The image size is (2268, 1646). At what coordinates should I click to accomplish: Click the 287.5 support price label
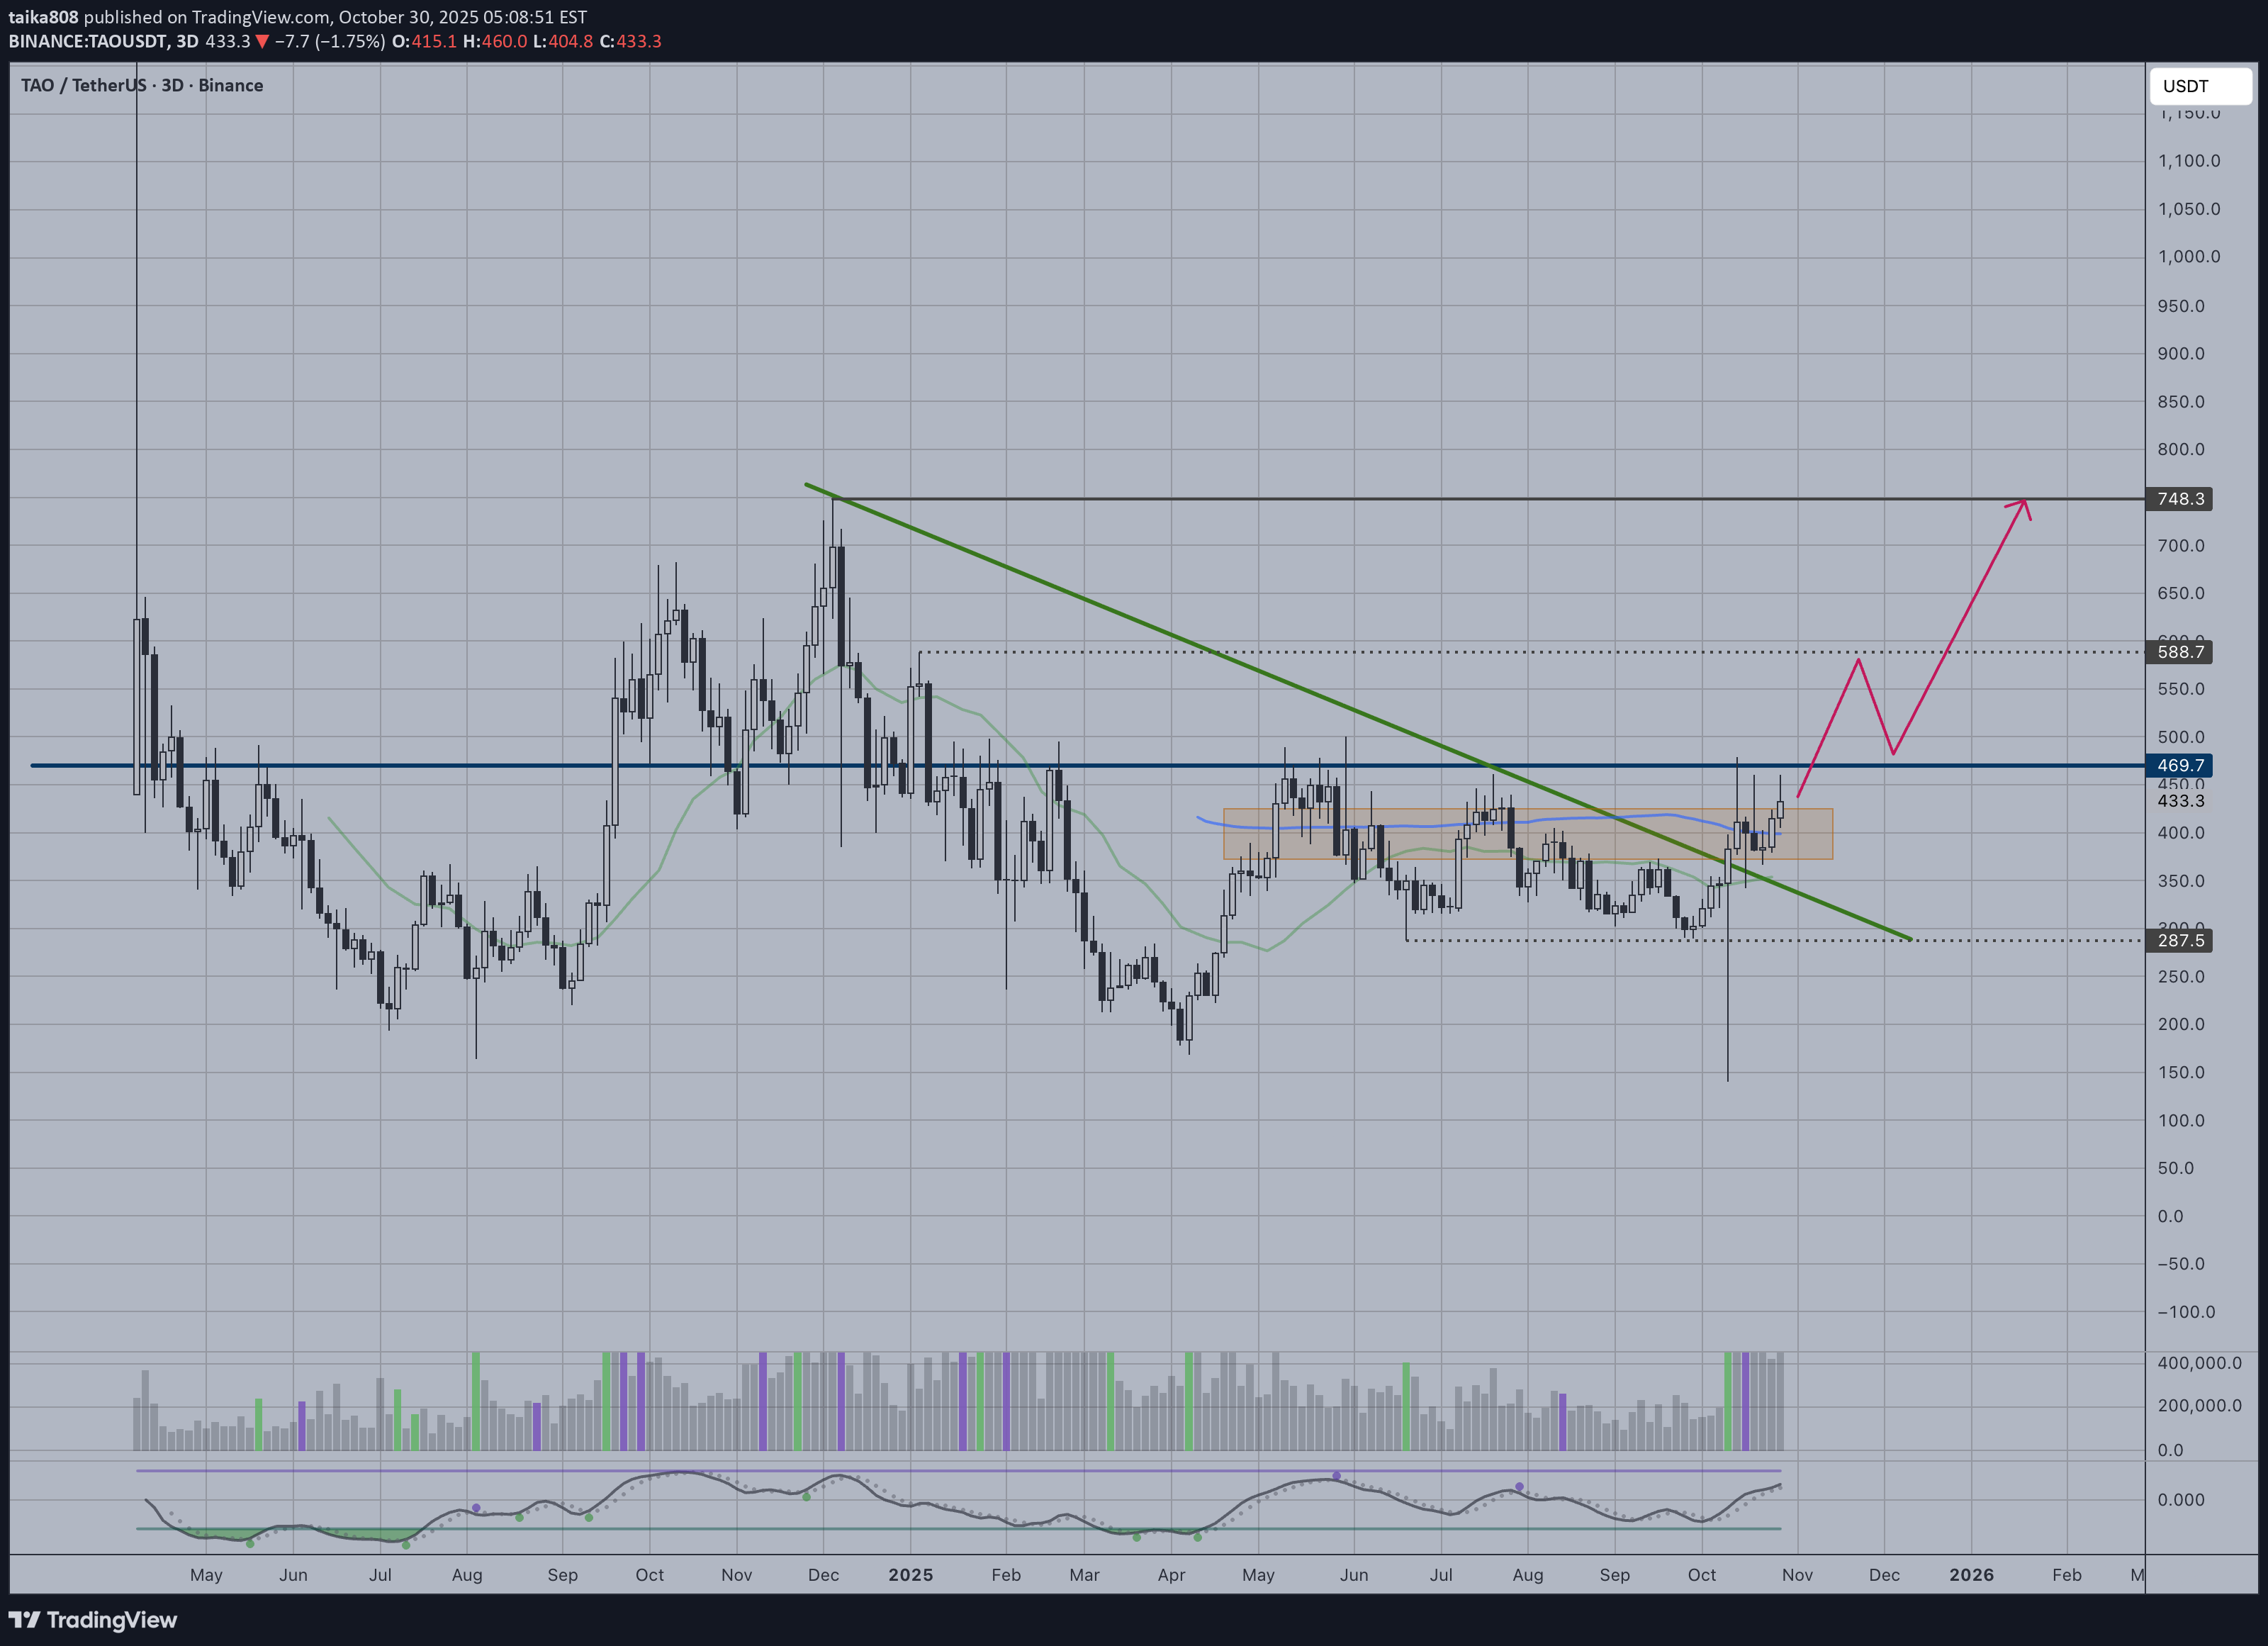2180,941
